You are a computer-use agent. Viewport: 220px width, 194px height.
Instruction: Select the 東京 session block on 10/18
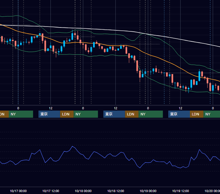114,114
